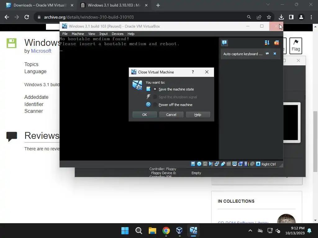Close the Close Virtual Machine dialog
Image resolution: width=318 pixels, height=238 pixels.
coord(207,72)
